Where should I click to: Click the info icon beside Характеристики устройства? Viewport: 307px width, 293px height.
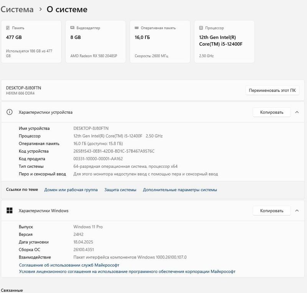[x=9, y=112]
